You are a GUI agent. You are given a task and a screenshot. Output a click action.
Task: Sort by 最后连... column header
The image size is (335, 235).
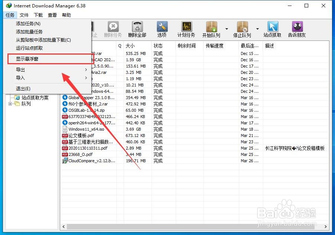pyautogui.click(x=251, y=46)
